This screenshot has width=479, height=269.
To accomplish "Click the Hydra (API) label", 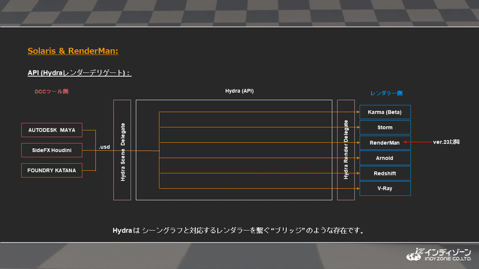I will [x=239, y=91].
